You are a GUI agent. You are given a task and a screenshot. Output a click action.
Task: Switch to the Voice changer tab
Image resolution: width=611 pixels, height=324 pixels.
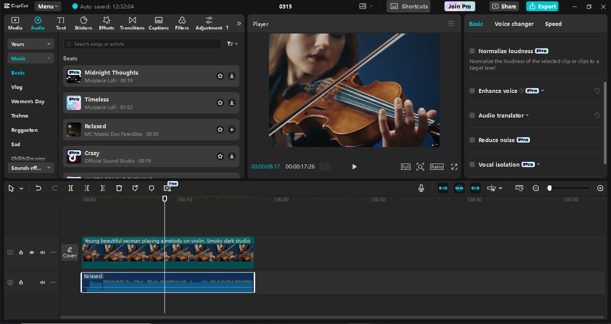coord(514,24)
